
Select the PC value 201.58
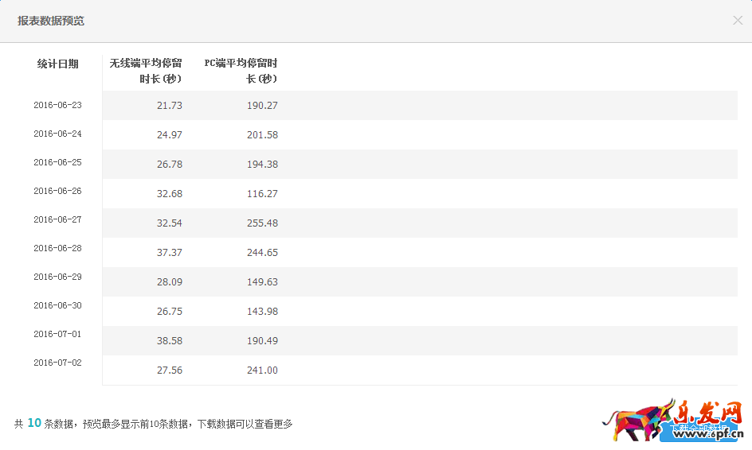point(262,135)
